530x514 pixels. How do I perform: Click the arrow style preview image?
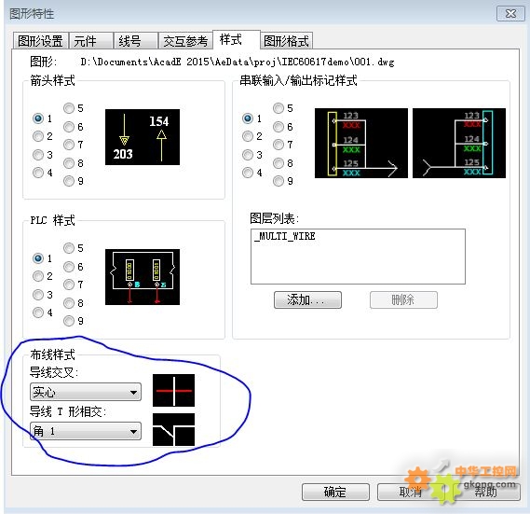pos(143,137)
